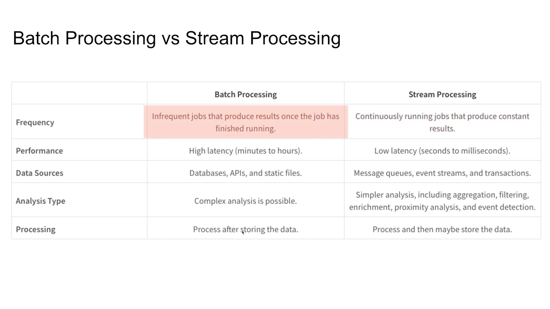Click the 'Process and then maybe store' cell

(x=442, y=229)
